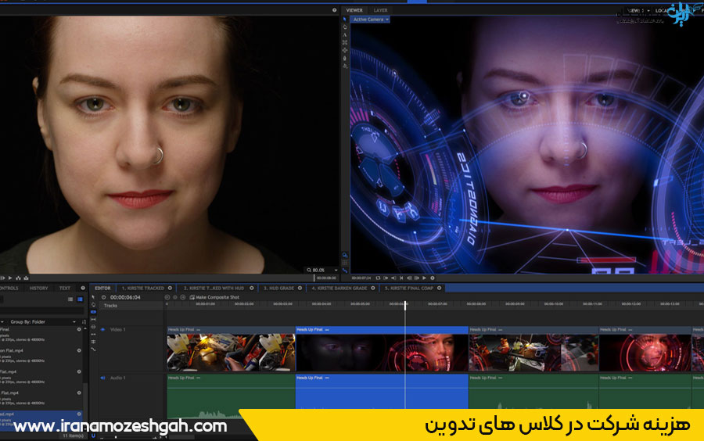Open viewer panel options icon left of VIEWER tab
Viewport: 704px width, 441px height.
pos(335,10)
